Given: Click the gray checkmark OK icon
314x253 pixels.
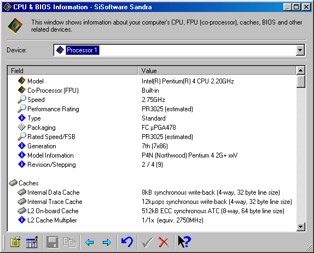Looking at the screenshot, I should coord(147,242).
